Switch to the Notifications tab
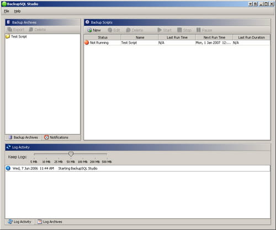Image resolution: width=276 pixels, height=230 pixels. click(x=56, y=137)
